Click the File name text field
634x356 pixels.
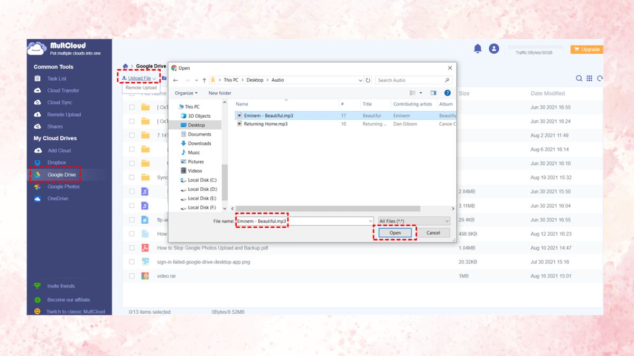point(305,221)
